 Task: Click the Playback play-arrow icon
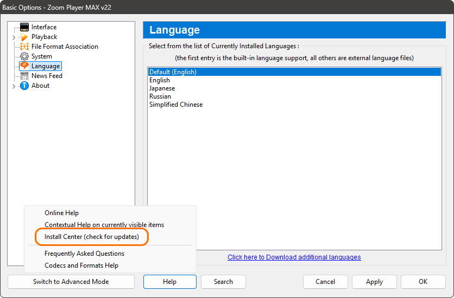24,37
